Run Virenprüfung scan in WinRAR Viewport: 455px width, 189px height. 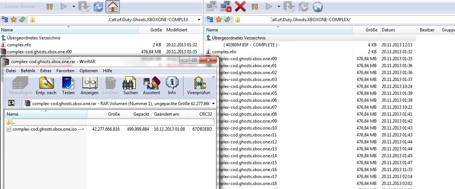[x=199, y=86]
